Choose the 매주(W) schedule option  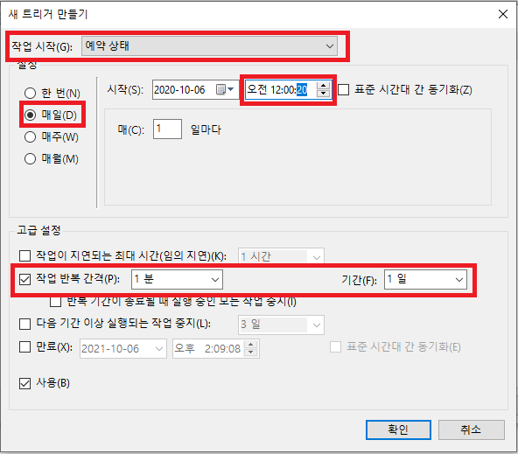30,136
